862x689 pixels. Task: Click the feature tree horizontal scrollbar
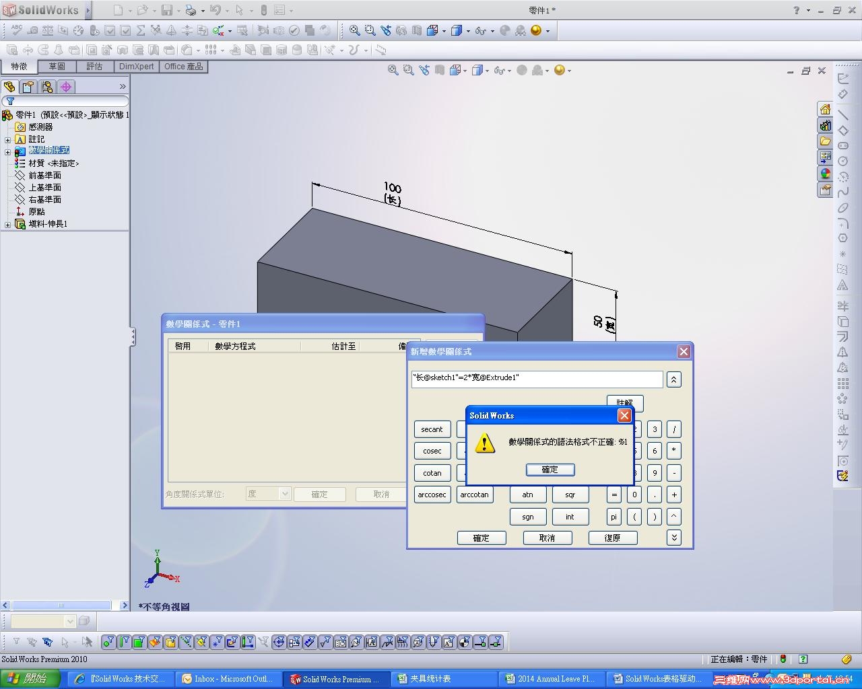(x=65, y=606)
